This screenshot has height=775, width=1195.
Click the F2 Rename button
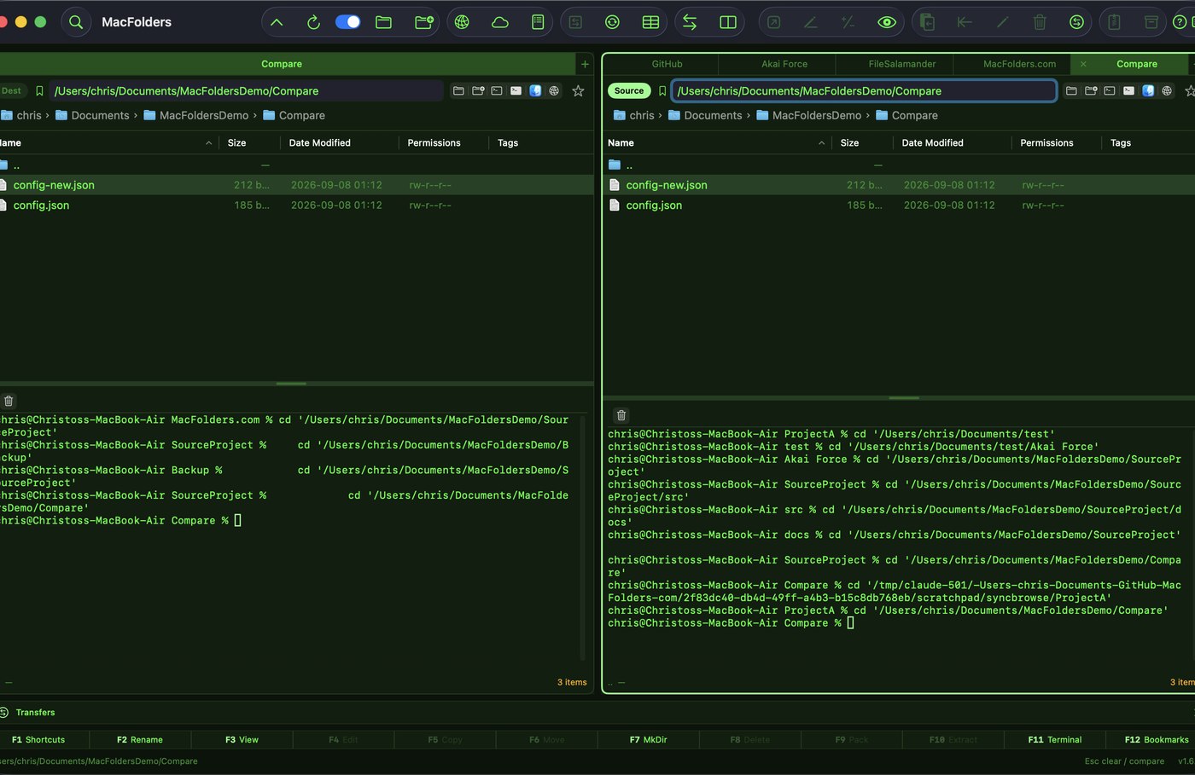pyautogui.click(x=140, y=740)
